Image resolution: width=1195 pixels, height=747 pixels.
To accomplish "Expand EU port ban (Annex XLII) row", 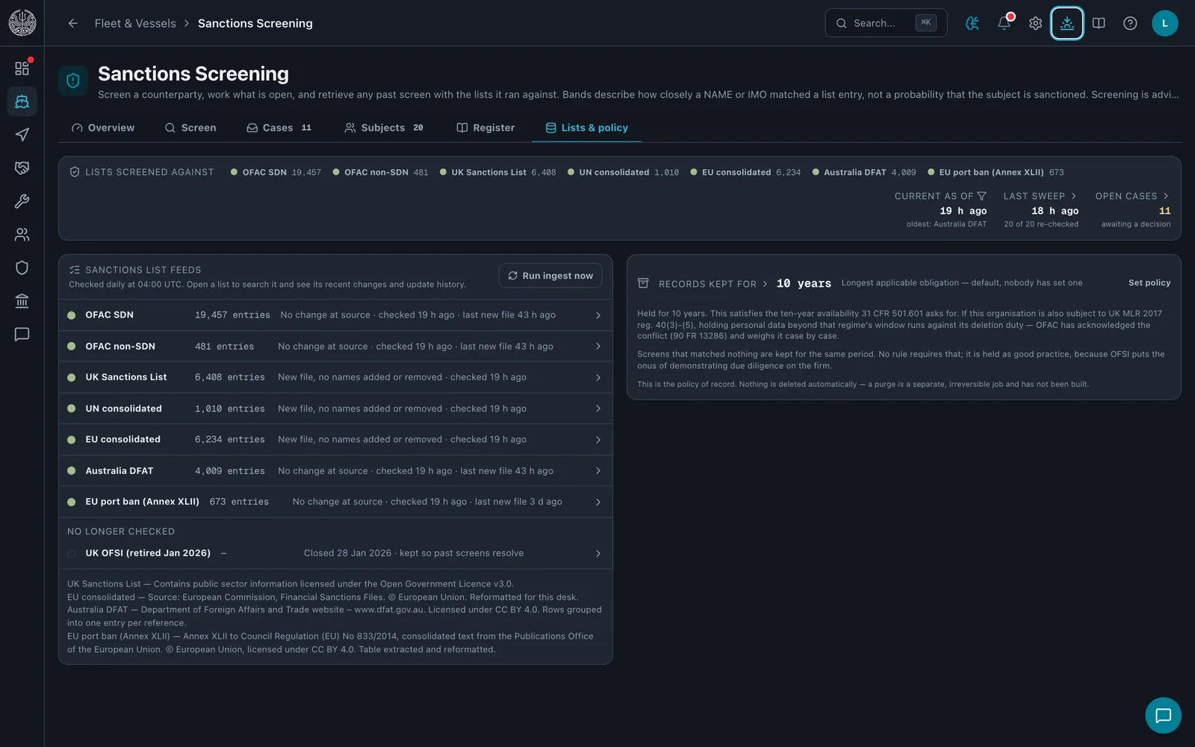I will coord(335,502).
